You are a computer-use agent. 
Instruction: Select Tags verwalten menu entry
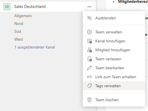point(114,86)
